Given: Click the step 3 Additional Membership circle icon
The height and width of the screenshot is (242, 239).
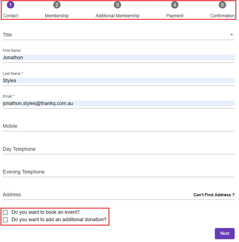Looking at the screenshot, I should click(117, 5).
